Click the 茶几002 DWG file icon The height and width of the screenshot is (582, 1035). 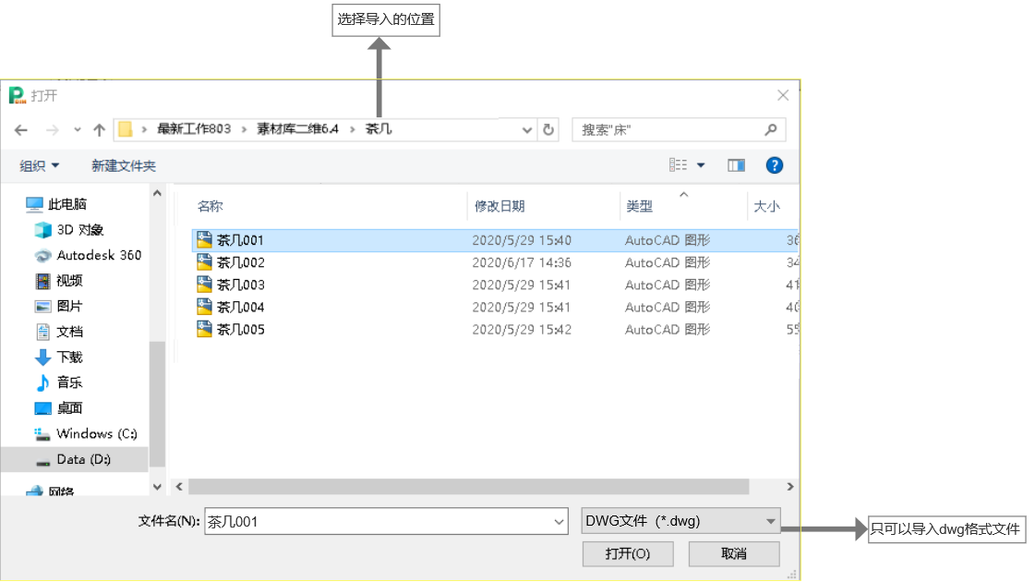tap(205, 262)
